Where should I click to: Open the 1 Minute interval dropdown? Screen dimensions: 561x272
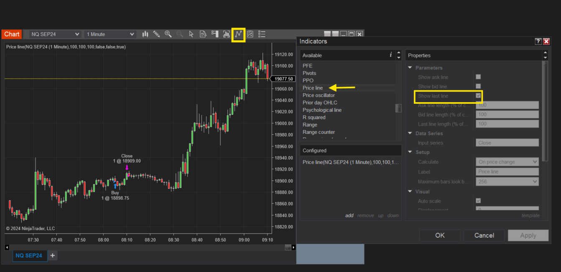[x=110, y=34]
